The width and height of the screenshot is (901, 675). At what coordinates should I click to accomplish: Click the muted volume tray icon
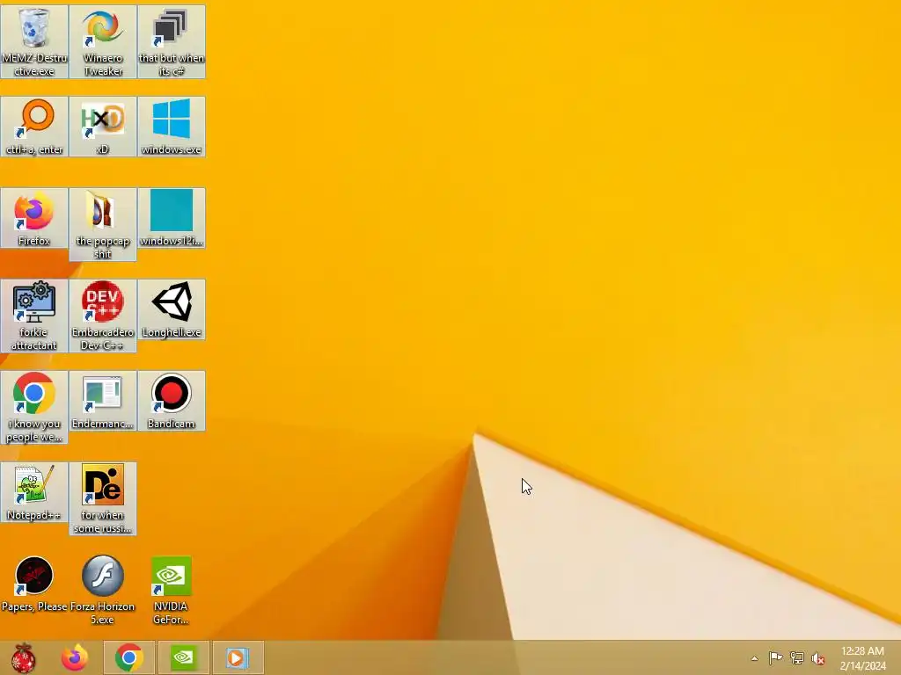[818, 658]
